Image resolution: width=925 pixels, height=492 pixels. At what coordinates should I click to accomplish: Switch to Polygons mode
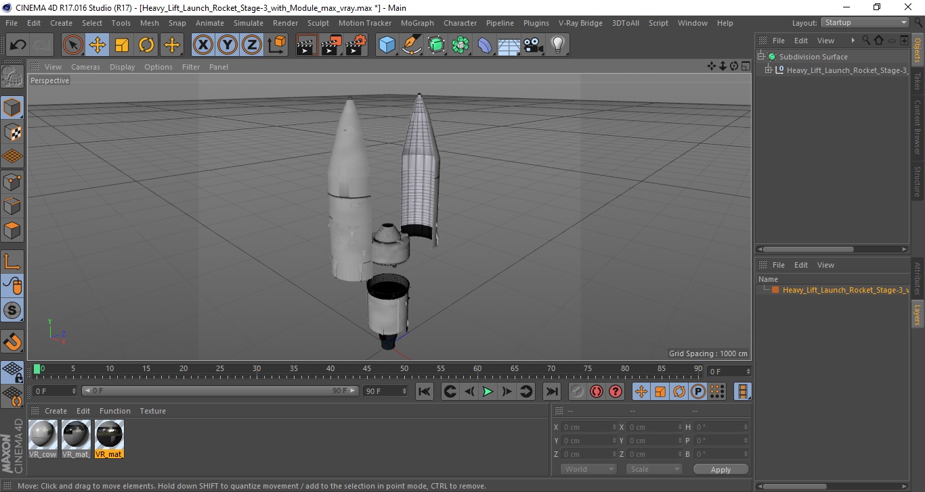(x=12, y=230)
